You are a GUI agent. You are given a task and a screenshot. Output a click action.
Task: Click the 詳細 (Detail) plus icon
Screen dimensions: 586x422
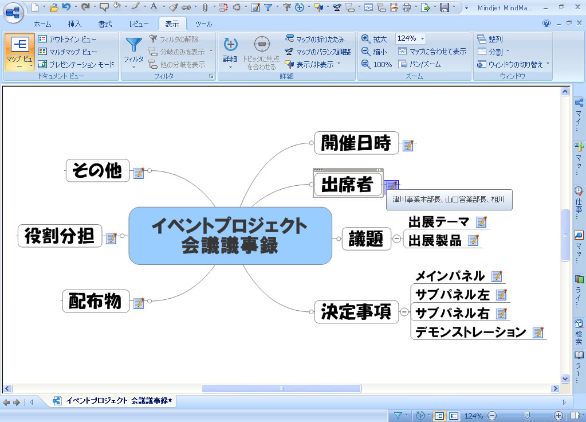click(x=230, y=46)
